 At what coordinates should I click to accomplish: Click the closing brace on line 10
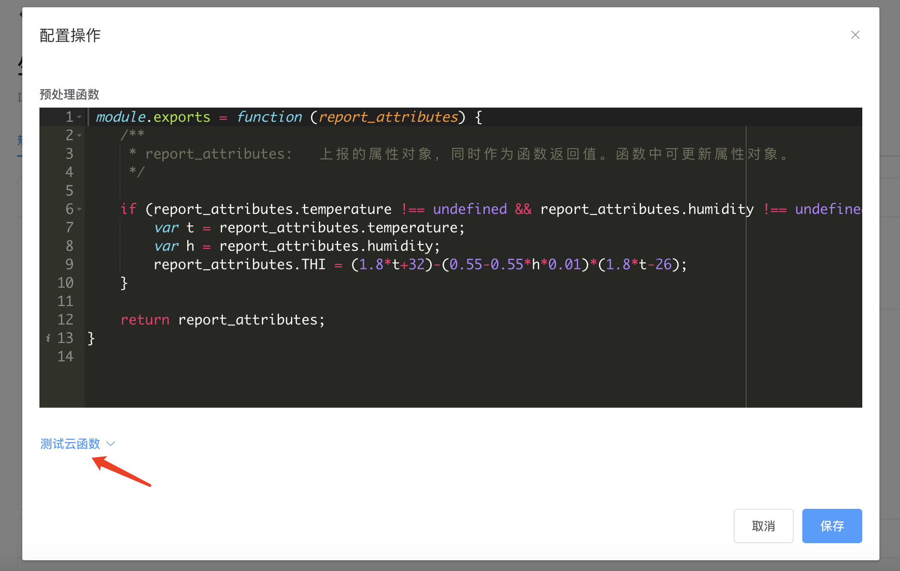pyautogui.click(x=124, y=283)
